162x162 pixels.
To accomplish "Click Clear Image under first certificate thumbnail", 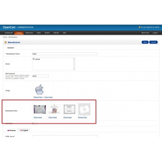I will [x=38, y=117].
